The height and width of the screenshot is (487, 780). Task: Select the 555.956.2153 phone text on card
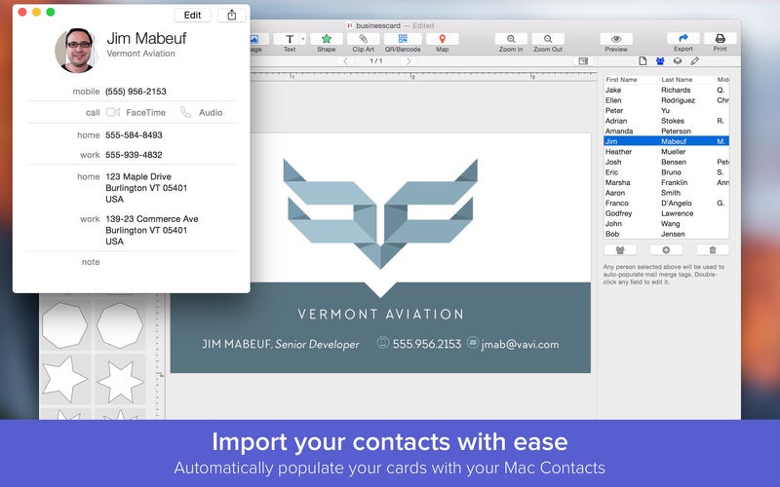(x=427, y=344)
